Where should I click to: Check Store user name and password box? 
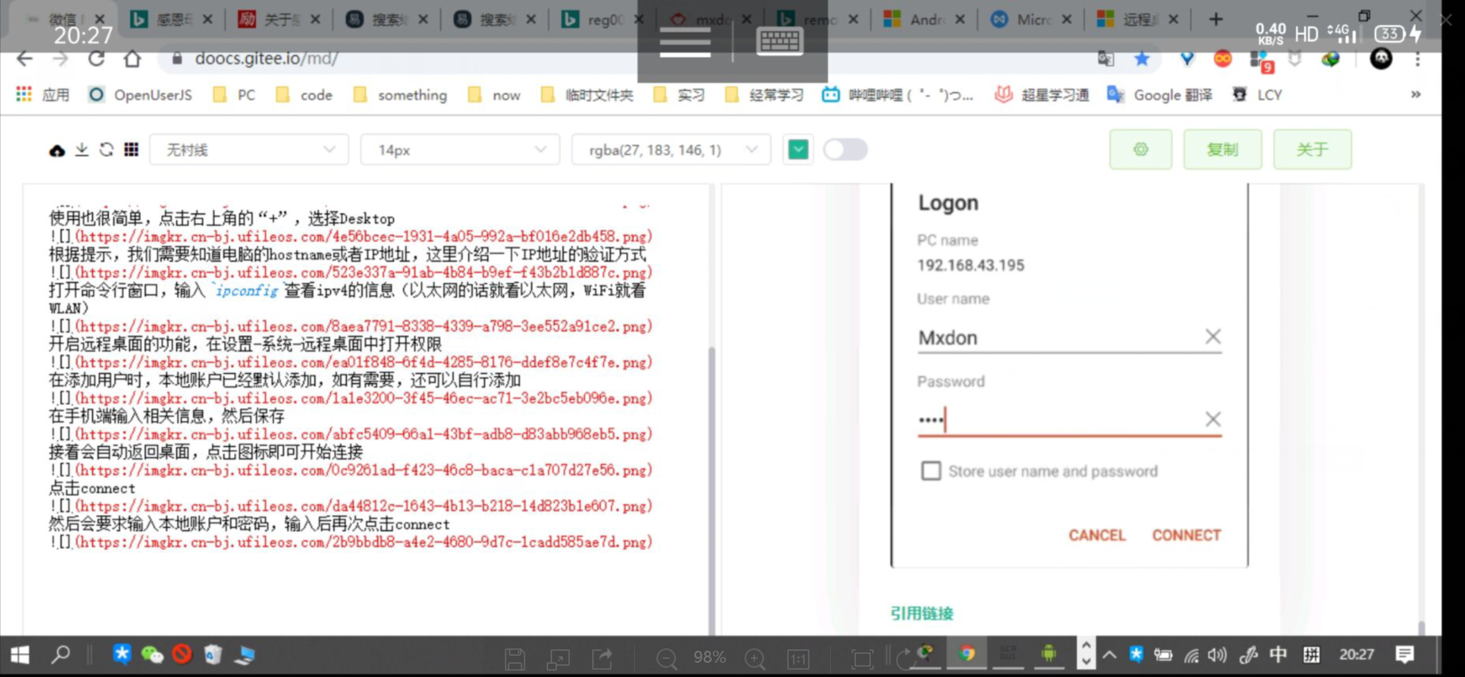click(931, 471)
